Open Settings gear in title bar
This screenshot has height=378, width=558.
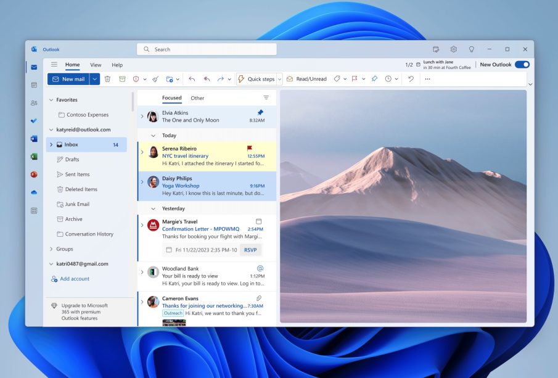click(x=453, y=49)
